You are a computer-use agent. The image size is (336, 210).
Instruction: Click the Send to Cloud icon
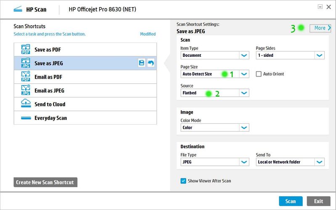tap(26, 104)
